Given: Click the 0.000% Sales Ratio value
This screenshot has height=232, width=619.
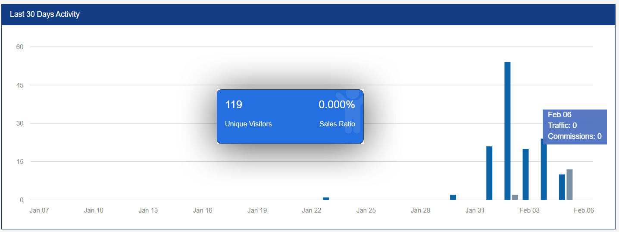Looking at the screenshot, I should [337, 105].
